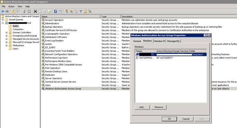Click the Remove button
The image size is (237, 128).
pyautogui.click(x=159, y=107)
